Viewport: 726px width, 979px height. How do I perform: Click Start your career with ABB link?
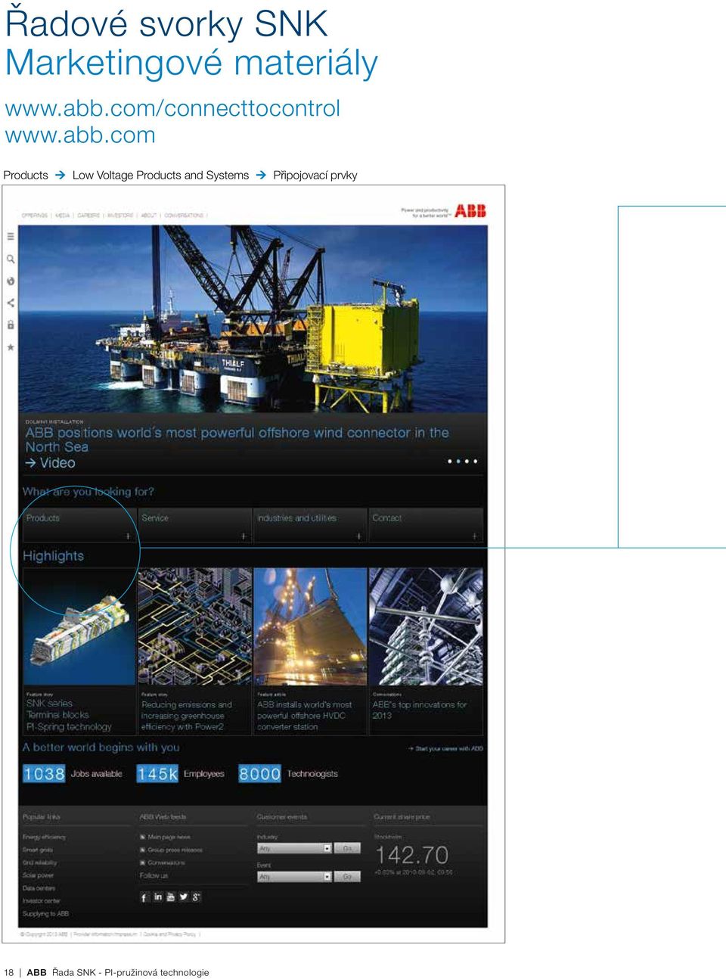click(445, 748)
